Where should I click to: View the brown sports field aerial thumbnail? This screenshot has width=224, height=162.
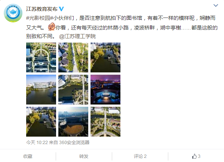click(x=73, y=122)
